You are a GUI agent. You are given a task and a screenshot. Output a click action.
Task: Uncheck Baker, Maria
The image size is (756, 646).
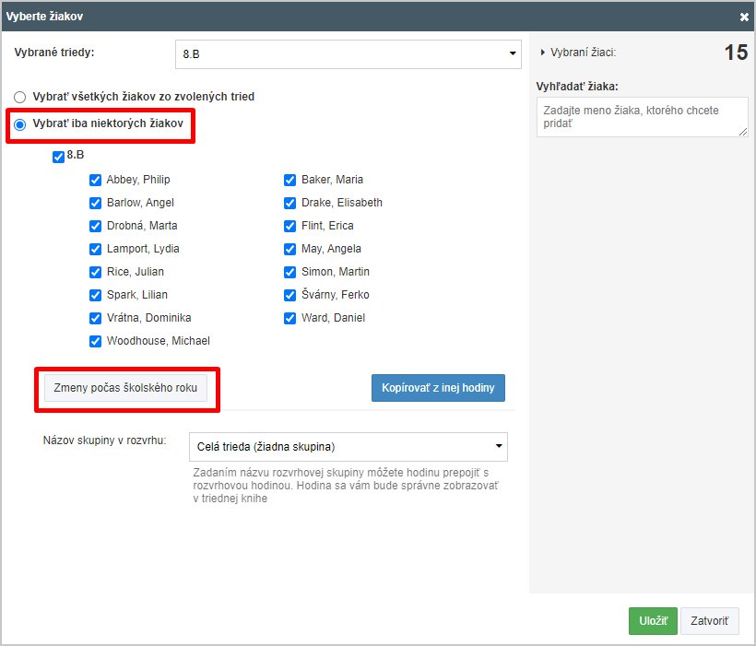[289, 180]
